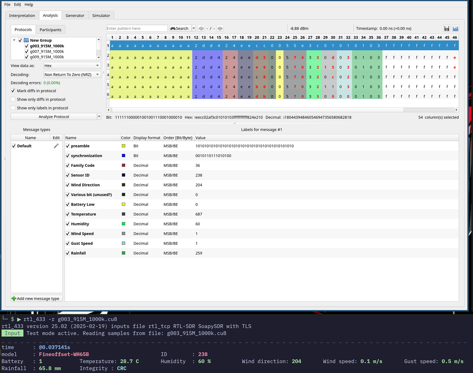This screenshot has width=473, height=373.
Task: Click the Enter pattern here search field
Action: 137,28
